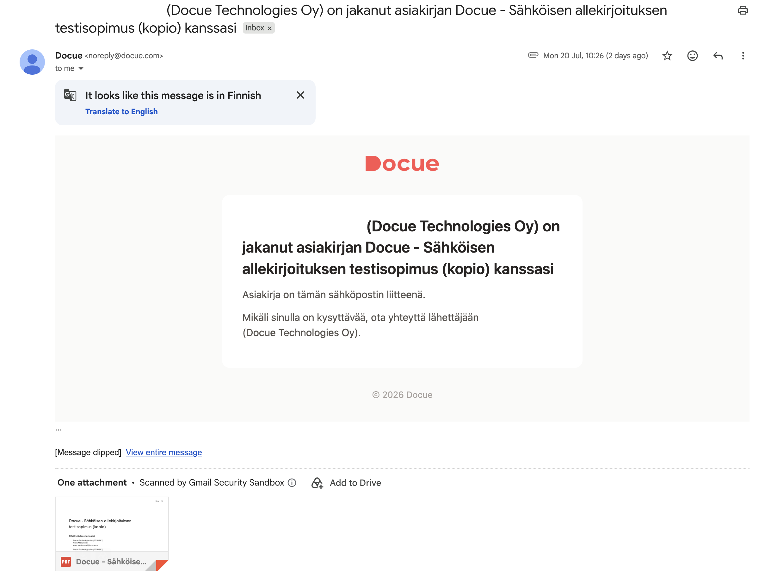
Task: Expand recipient details next to 'to me'
Action: (x=81, y=69)
